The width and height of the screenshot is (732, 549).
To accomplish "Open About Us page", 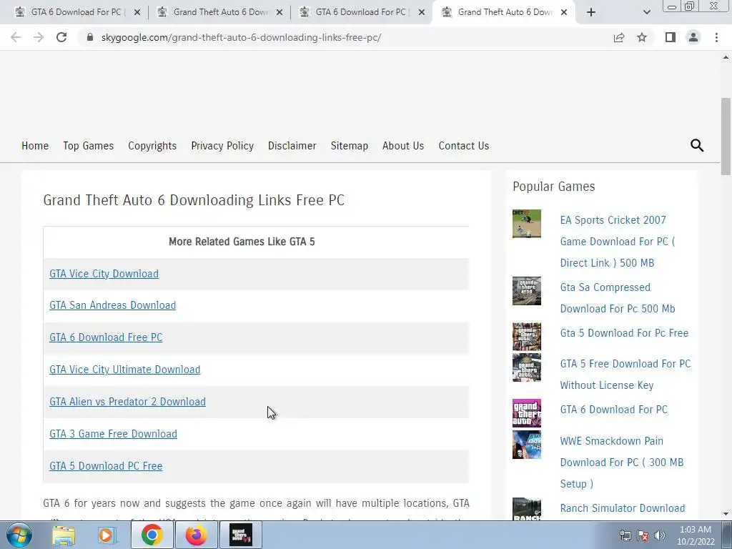I will 403,146.
